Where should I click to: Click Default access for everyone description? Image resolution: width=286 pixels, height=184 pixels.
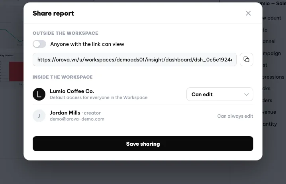coord(98,97)
